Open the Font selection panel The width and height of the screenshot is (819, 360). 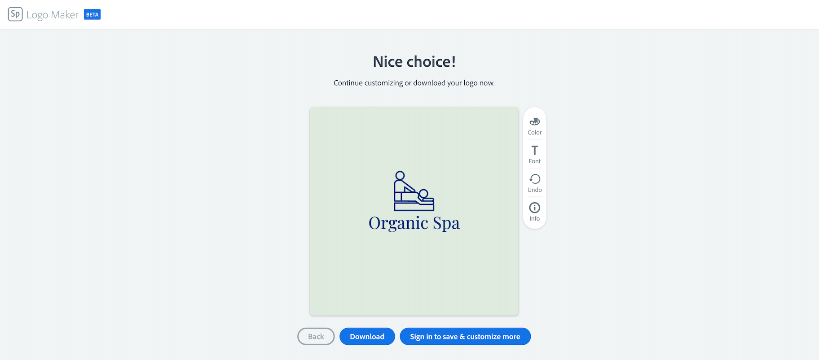pos(534,153)
